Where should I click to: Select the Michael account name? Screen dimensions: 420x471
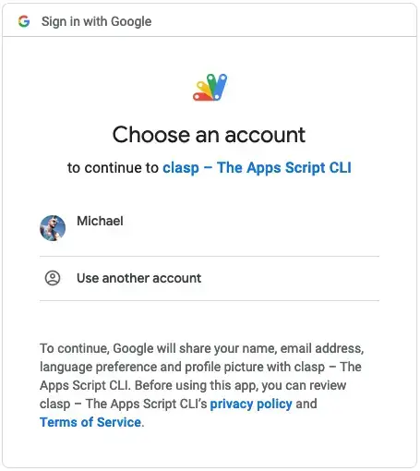tap(100, 221)
